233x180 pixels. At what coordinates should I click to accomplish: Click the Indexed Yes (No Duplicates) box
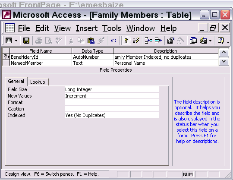point(112,115)
